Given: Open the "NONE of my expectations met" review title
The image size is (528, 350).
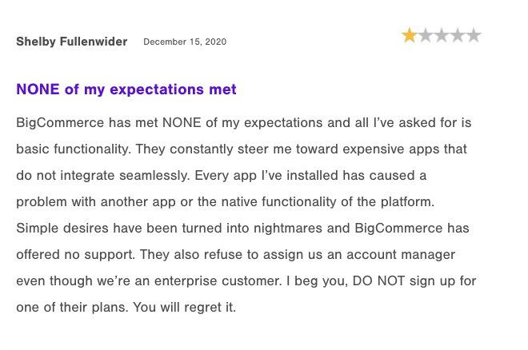Looking at the screenshot, I should coord(126,89).
